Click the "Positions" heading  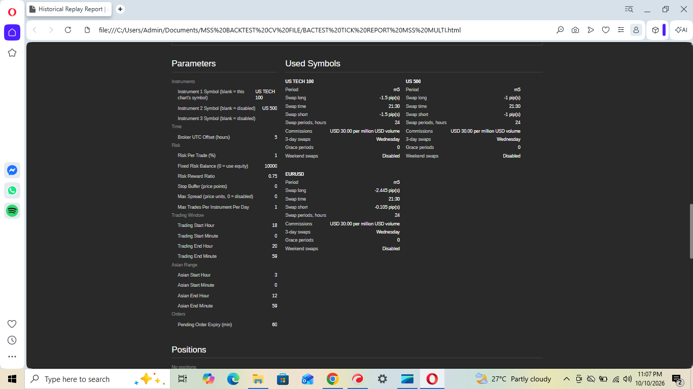[x=189, y=349]
